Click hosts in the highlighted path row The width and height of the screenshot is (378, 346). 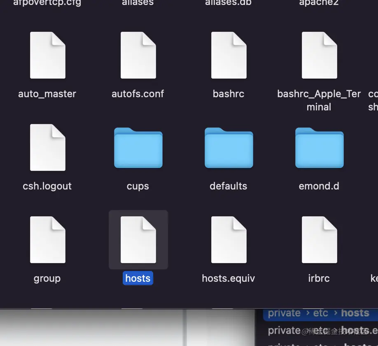(x=355, y=313)
